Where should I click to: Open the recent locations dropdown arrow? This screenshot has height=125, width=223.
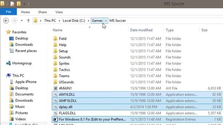click(22, 21)
